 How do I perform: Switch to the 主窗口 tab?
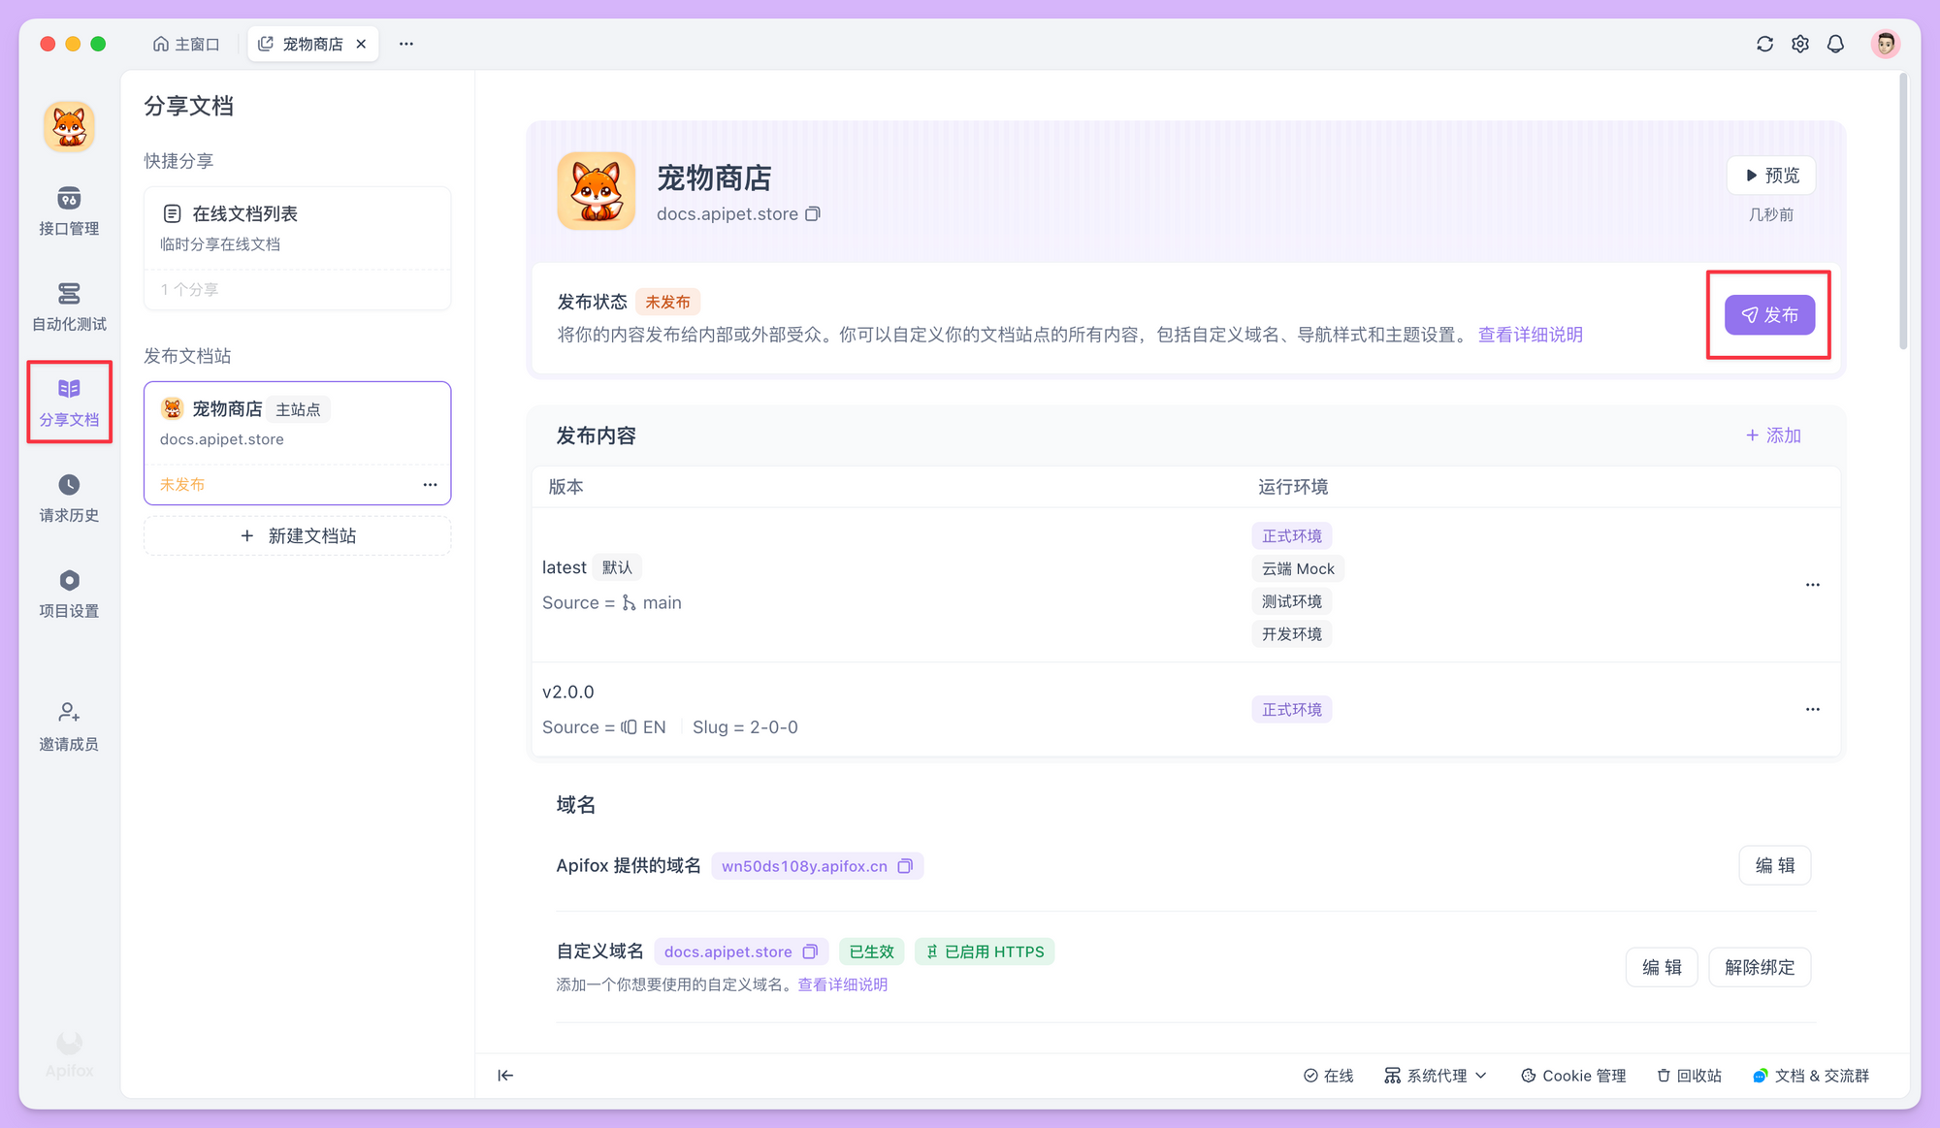click(x=186, y=44)
